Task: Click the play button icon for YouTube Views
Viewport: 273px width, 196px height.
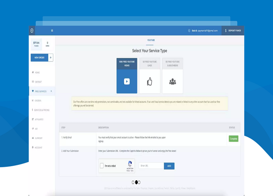Action: coord(127,81)
